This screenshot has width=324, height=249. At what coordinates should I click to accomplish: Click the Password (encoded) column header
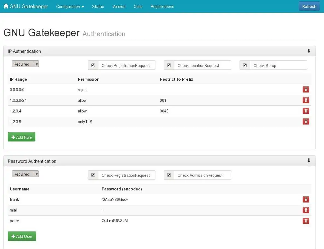(x=122, y=189)
